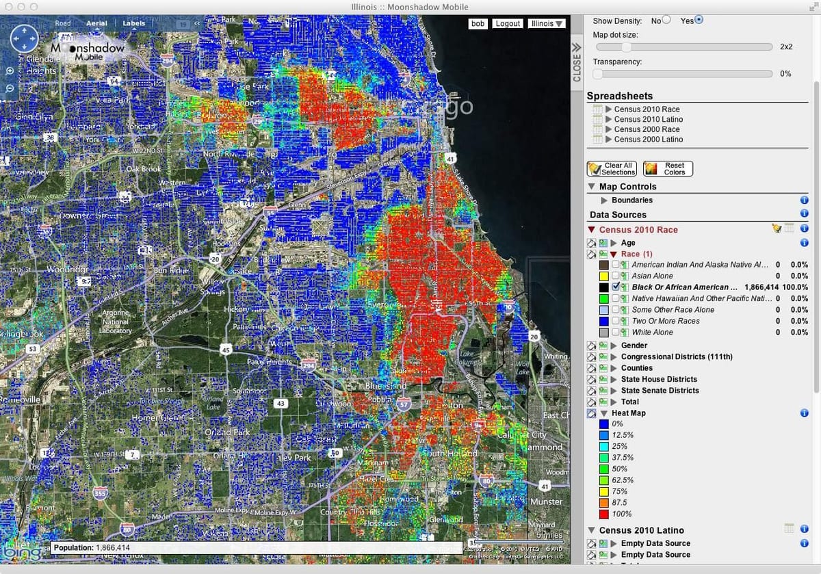Click Clear All Selections button
The height and width of the screenshot is (574, 821).
pyautogui.click(x=612, y=169)
